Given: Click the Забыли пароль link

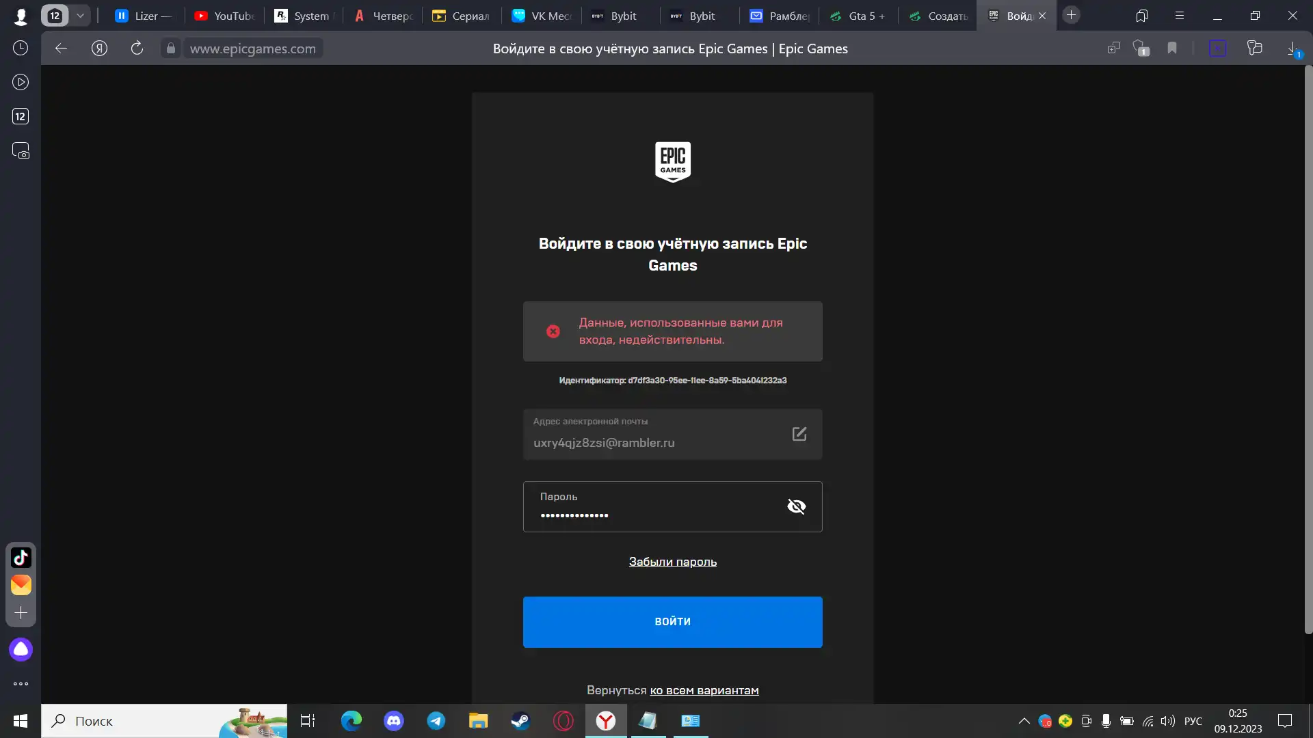Looking at the screenshot, I should tap(672, 562).
